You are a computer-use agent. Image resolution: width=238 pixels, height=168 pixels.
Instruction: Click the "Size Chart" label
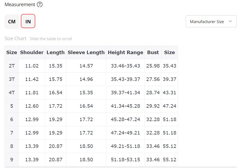(x=15, y=39)
